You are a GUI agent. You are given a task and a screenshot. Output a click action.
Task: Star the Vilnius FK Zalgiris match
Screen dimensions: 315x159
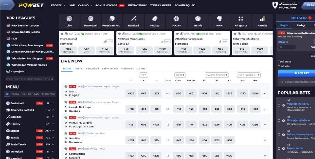[66, 118]
